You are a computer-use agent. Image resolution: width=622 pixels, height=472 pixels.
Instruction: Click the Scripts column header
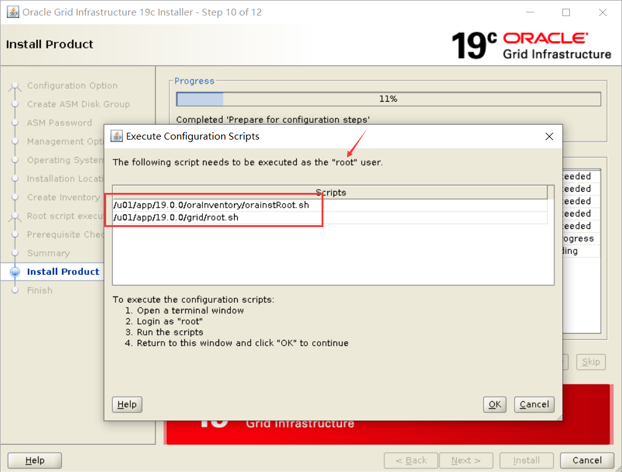(x=330, y=192)
